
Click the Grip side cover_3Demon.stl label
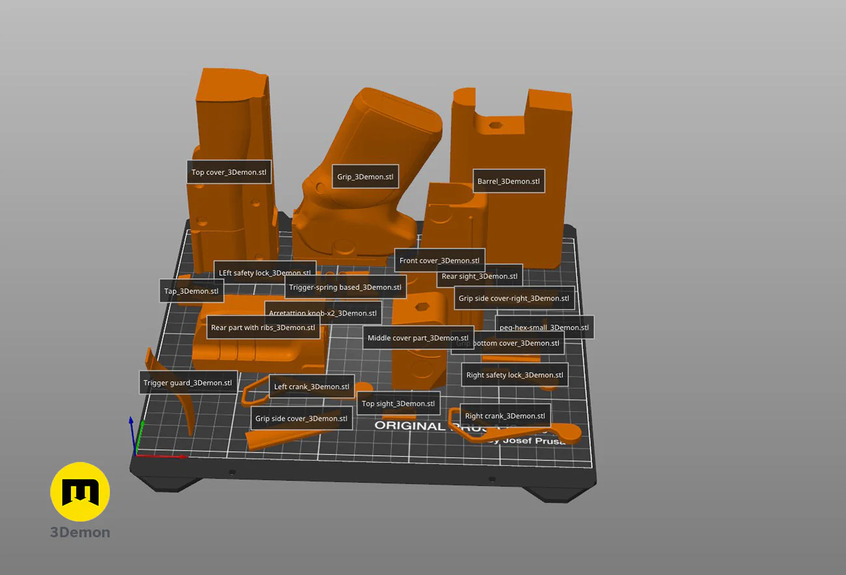(301, 418)
